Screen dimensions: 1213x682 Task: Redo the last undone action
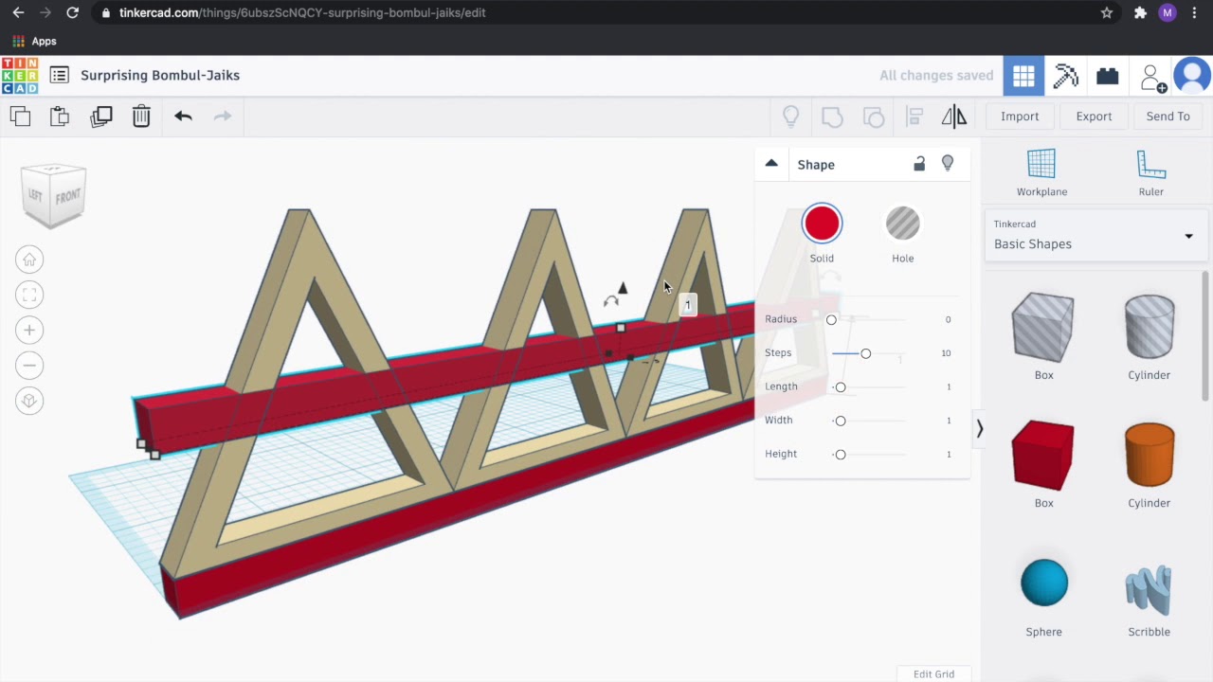coord(223,117)
